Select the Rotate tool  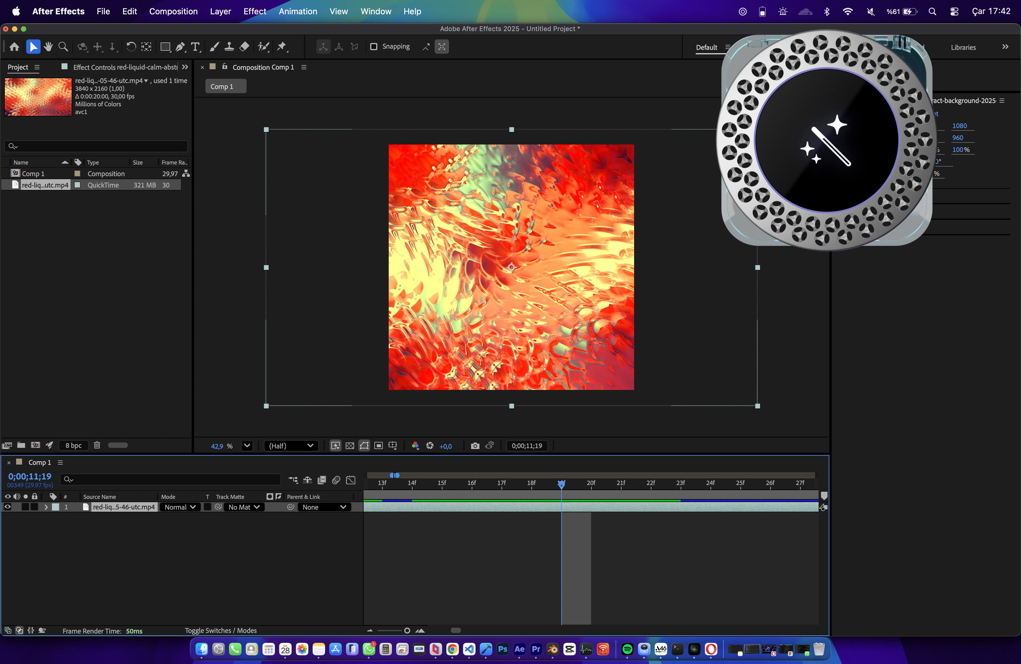click(131, 47)
